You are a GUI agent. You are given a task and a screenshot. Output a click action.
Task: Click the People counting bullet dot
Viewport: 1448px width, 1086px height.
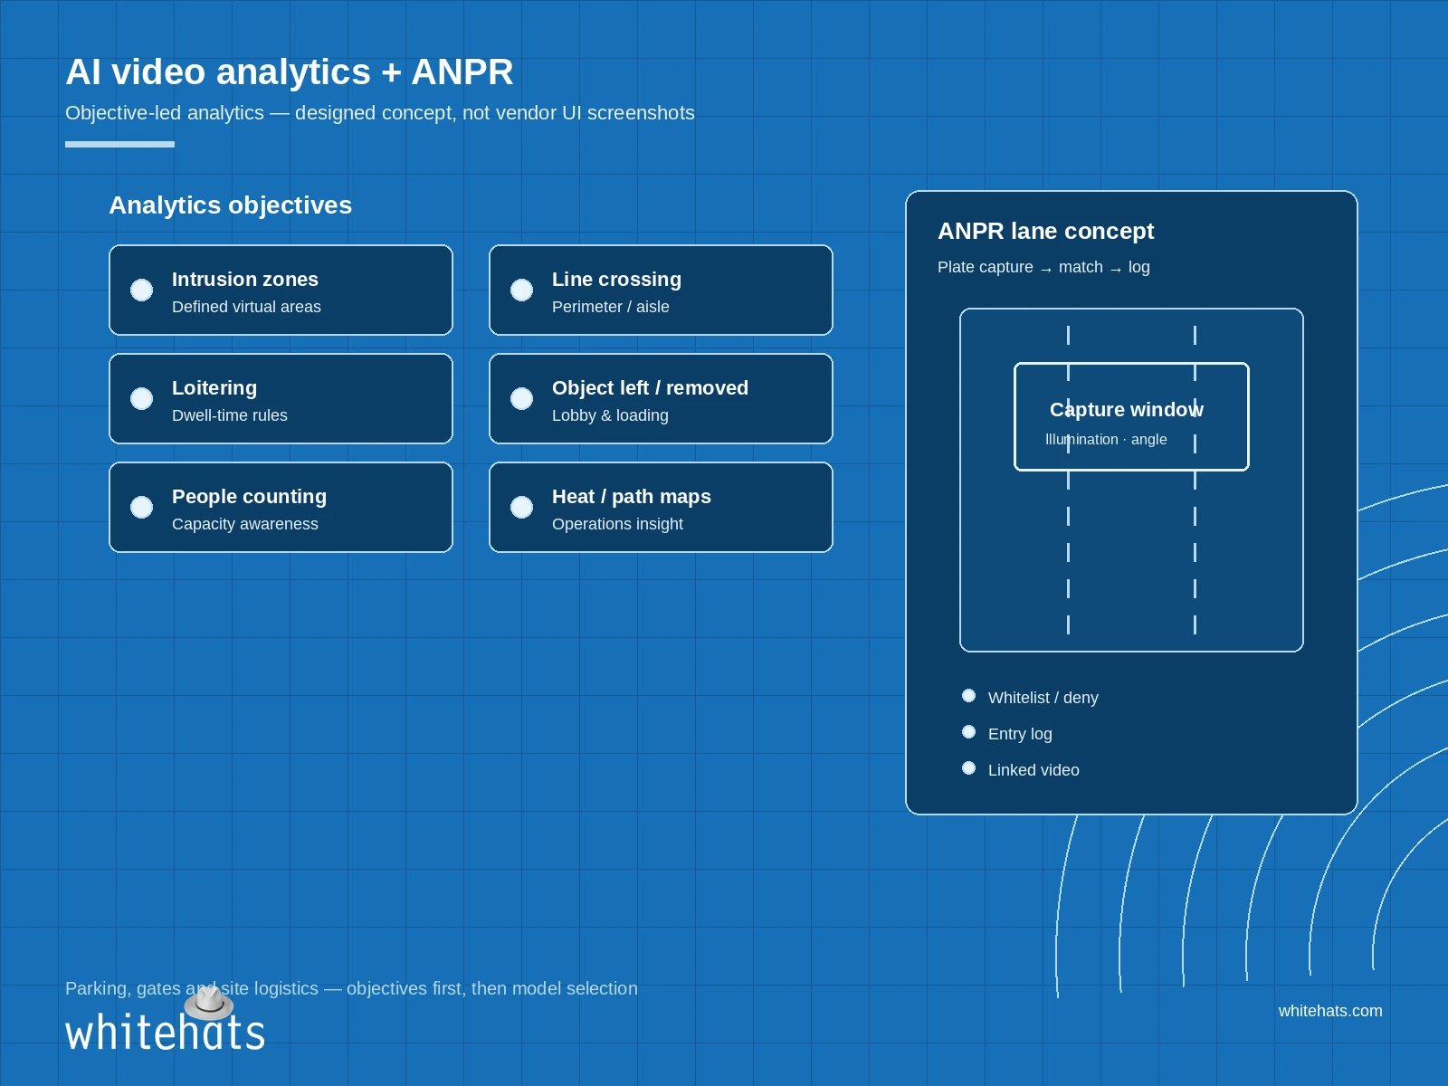(141, 507)
